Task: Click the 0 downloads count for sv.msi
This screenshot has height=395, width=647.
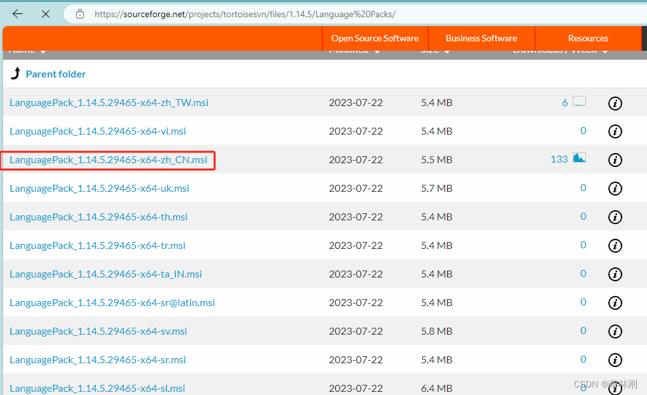Action: pos(583,330)
